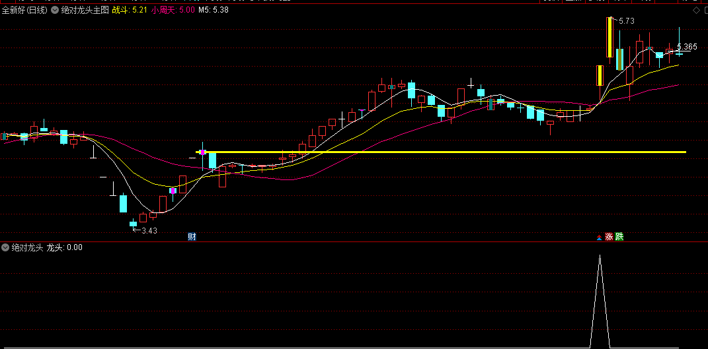This screenshot has height=349, width=708.
Task: Click the red-blue double arrow marker
Action: click(599, 238)
